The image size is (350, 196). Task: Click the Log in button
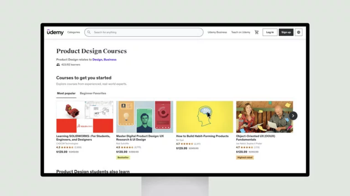tap(270, 32)
